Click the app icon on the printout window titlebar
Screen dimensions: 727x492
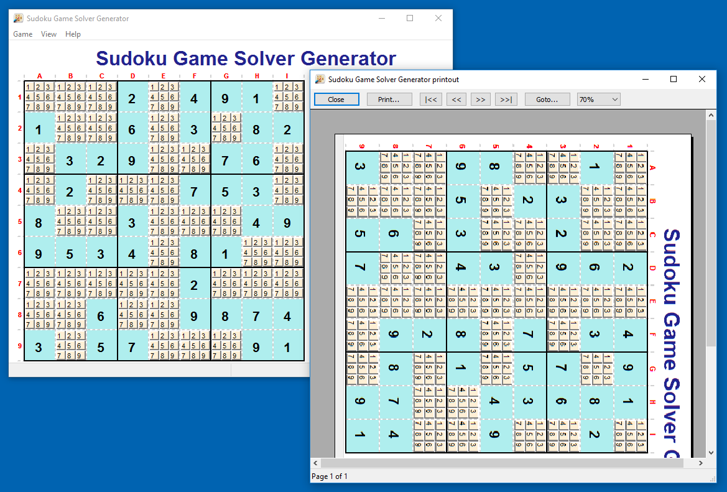click(320, 79)
